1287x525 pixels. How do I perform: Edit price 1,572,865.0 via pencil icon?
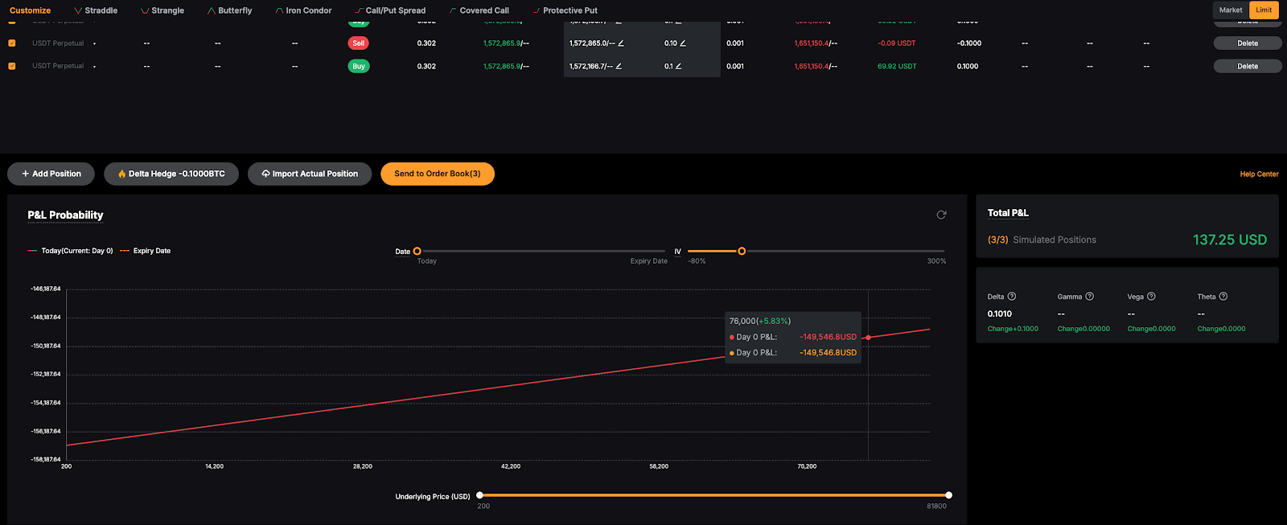(x=621, y=43)
